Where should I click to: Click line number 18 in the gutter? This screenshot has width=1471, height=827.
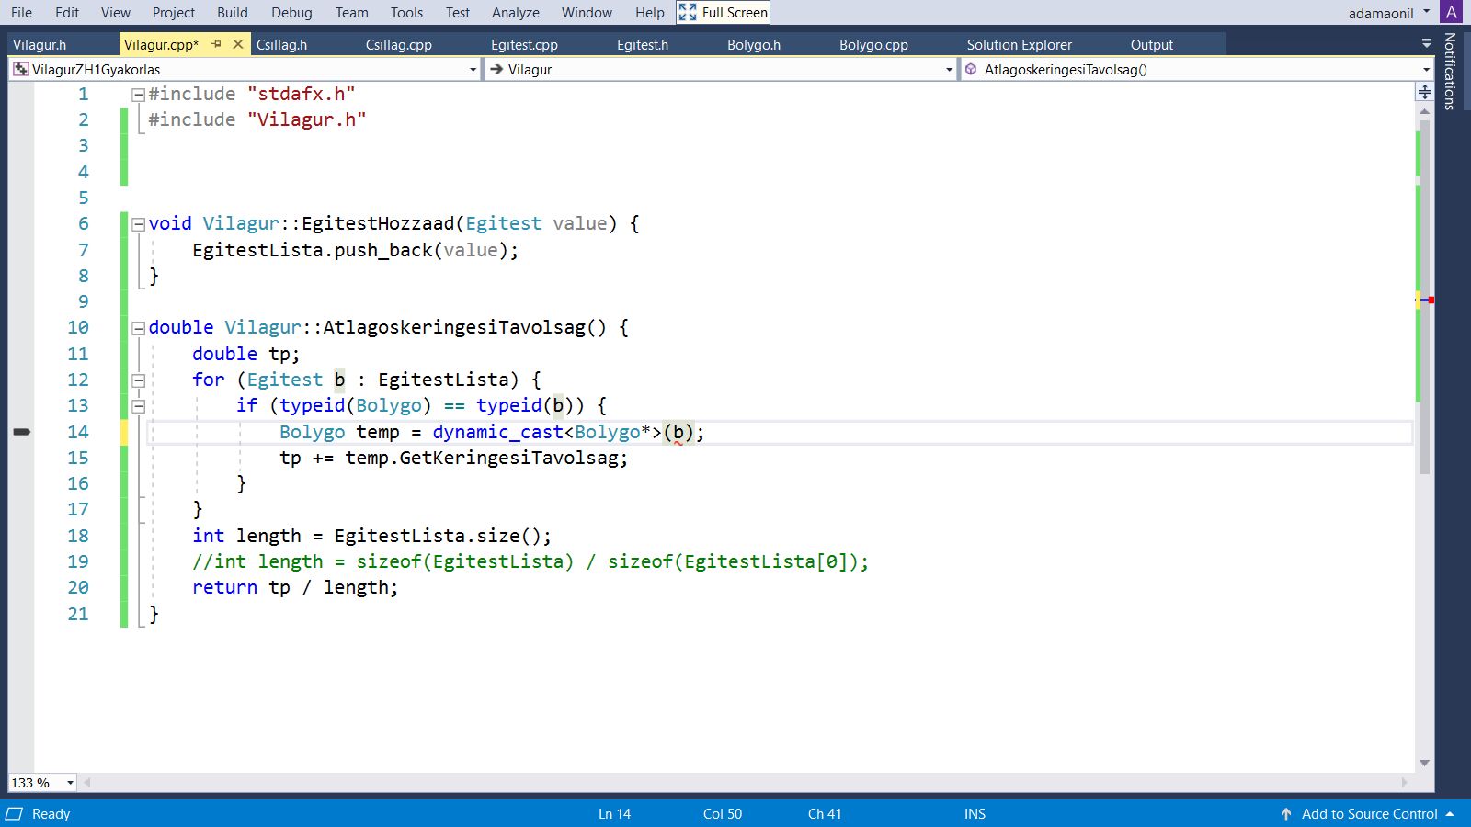[78, 536]
